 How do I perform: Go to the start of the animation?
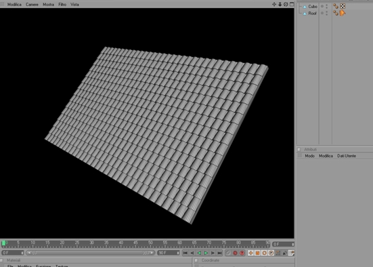click(x=185, y=253)
